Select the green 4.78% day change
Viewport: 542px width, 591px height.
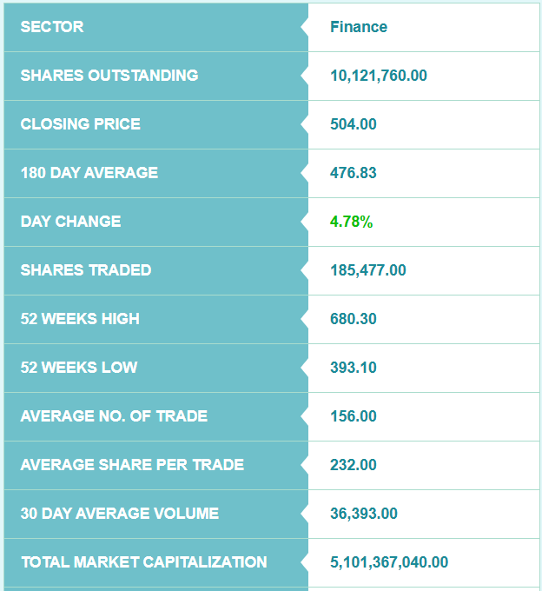pyautogui.click(x=351, y=222)
